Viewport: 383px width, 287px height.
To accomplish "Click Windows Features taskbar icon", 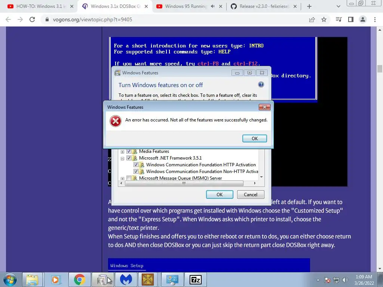I will [103, 280].
